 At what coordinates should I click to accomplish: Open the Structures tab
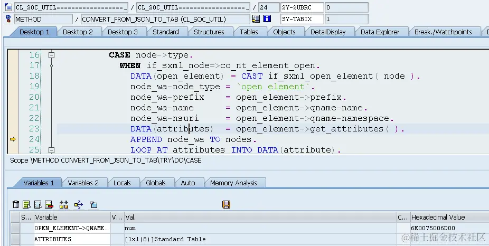209,32
